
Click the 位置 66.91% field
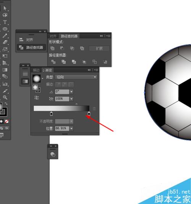pyautogui.click(x=62, y=128)
